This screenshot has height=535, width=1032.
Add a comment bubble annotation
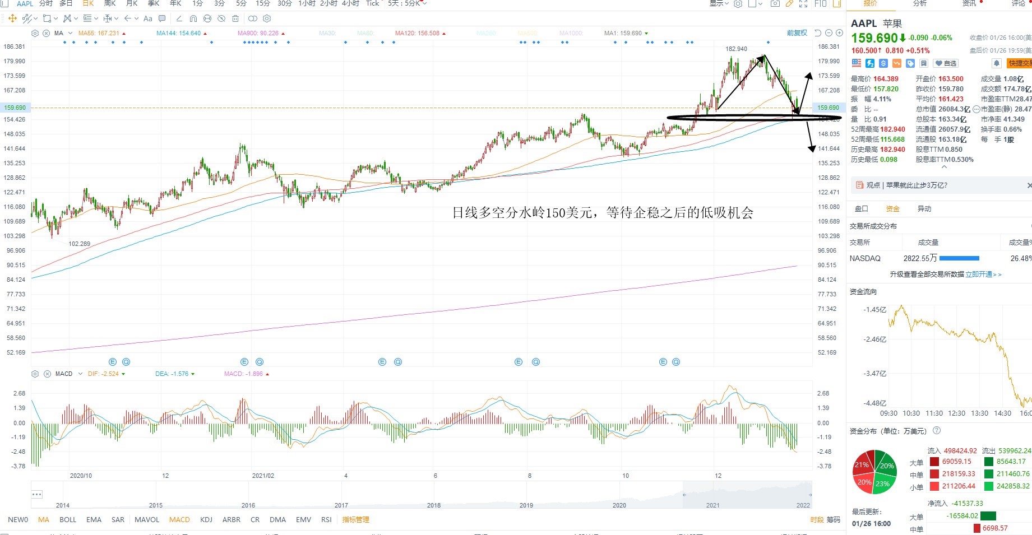pos(162,18)
